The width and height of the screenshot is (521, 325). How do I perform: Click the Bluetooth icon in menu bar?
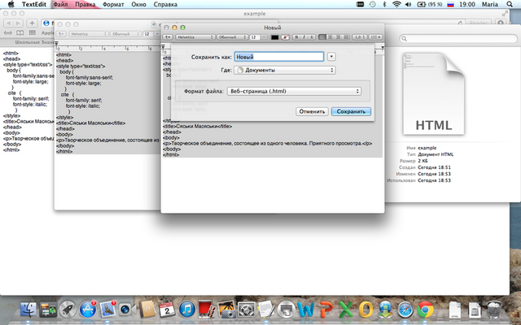[x=384, y=4]
